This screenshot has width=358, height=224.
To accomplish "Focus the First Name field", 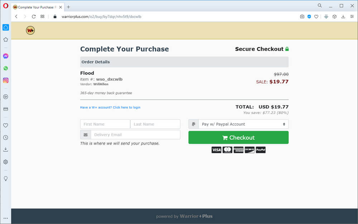I will 105,124.
